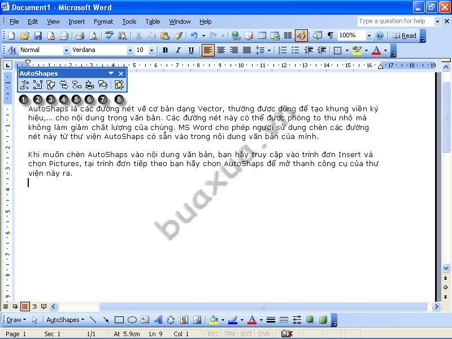Image resolution: width=452 pixels, height=339 pixels.
Task: Undo the last action
Action: pos(194,36)
